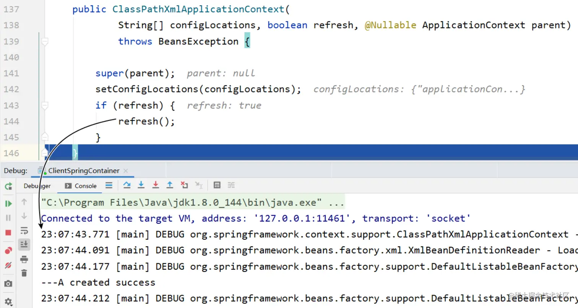Open Evaluate Expression calculator icon
This screenshot has height=308, width=578.
[217, 186]
